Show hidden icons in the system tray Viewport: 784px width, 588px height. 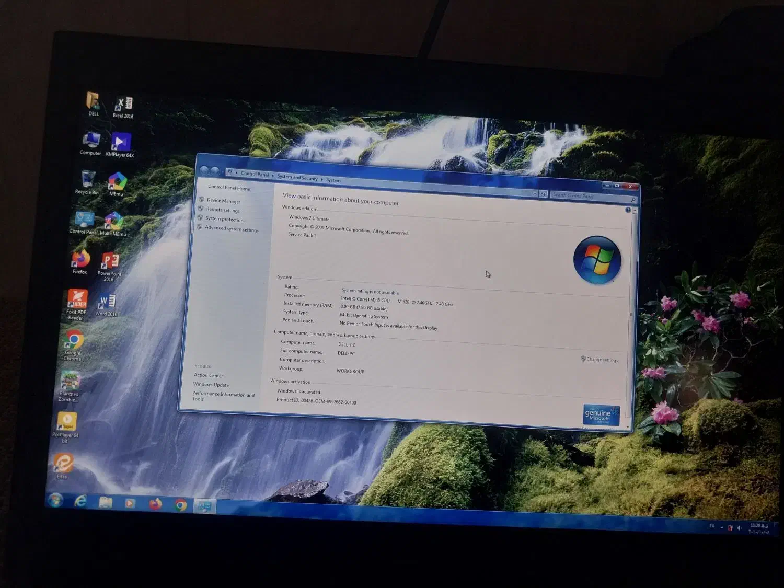pyautogui.click(x=722, y=527)
